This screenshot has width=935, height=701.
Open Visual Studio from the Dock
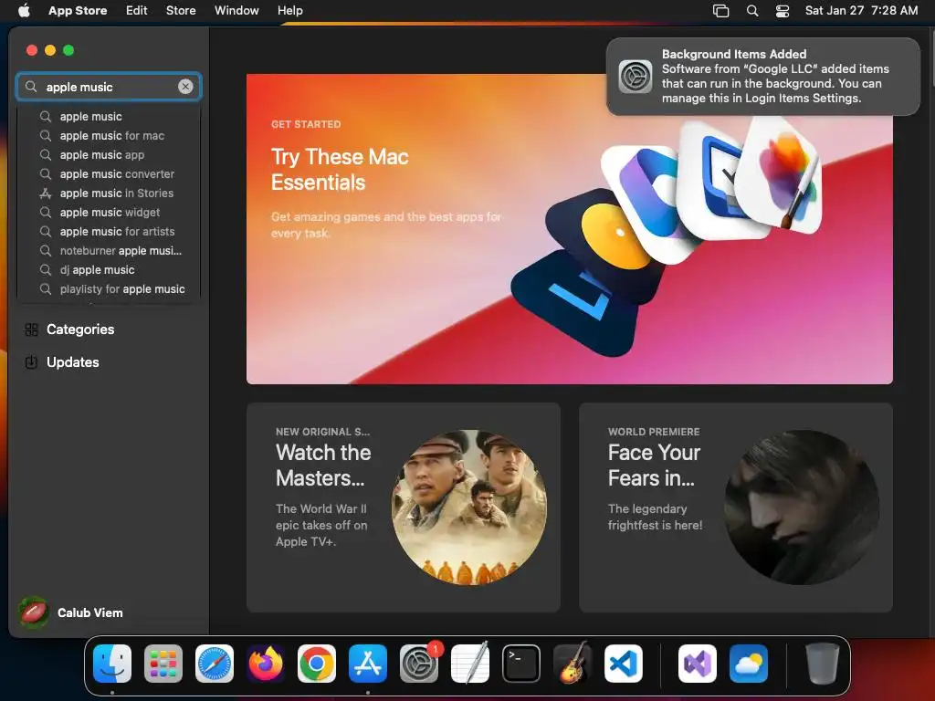pyautogui.click(x=698, y=664)
